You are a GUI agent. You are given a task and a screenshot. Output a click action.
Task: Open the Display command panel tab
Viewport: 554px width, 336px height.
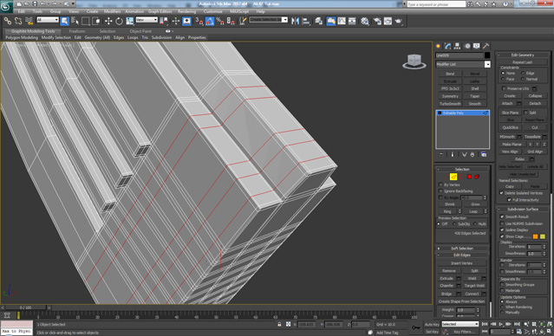pyautogui.click(x=477, y=46)
